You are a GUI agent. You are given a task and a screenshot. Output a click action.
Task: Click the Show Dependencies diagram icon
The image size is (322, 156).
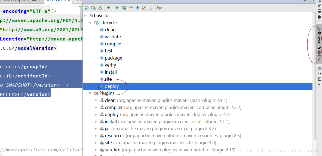tap(144, 8)
